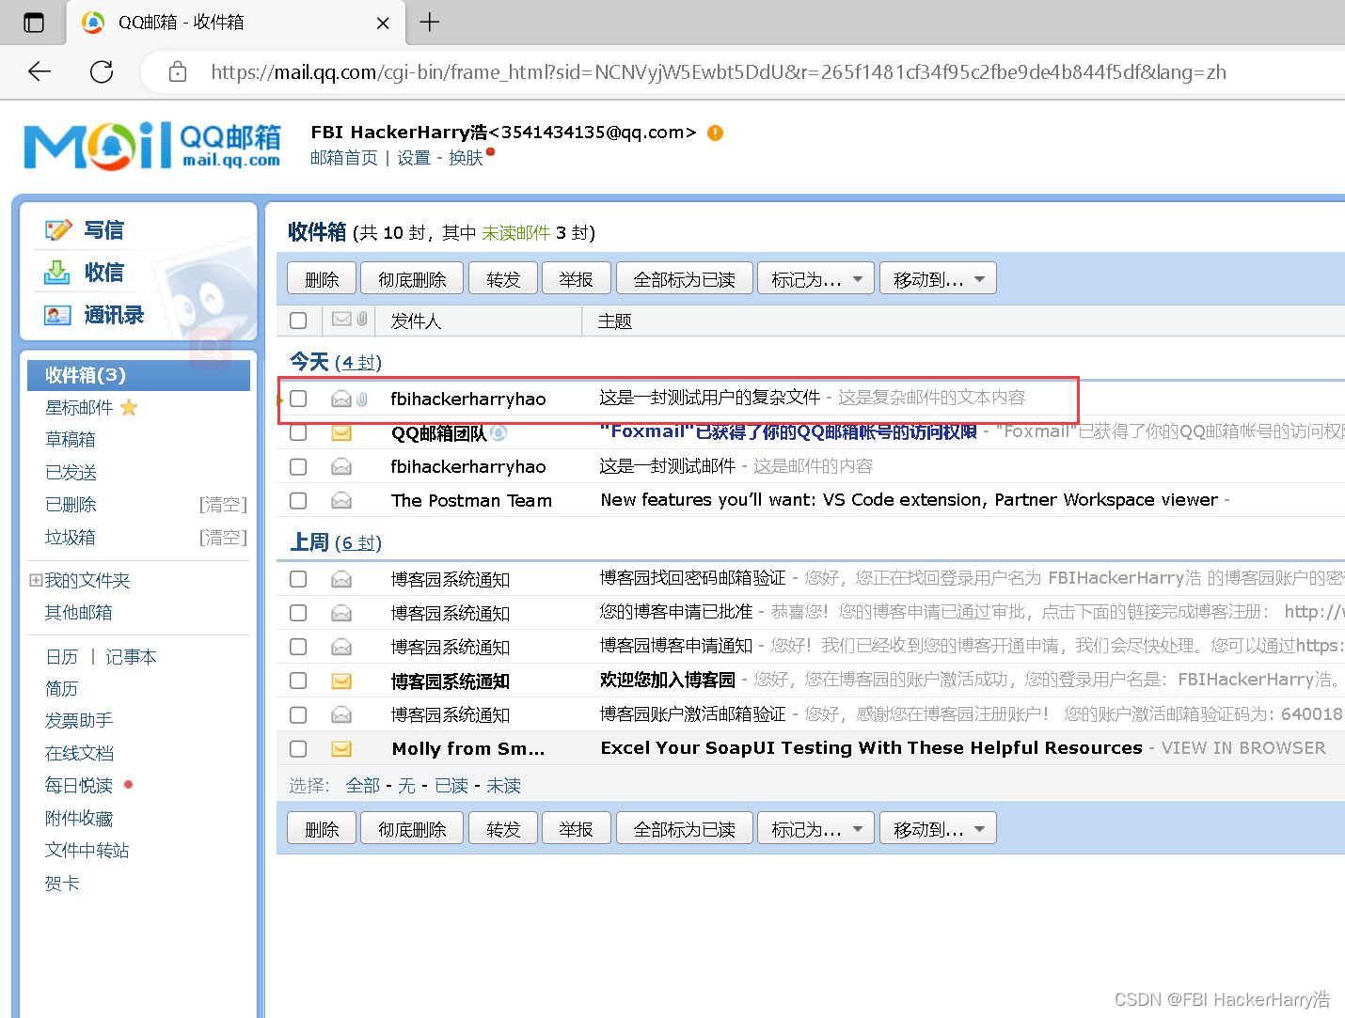Viewport: 1345px width, 1018px height.
Task: Click orange warning icon beside email address
Action: pyautogui.click(x=715, y=133)
